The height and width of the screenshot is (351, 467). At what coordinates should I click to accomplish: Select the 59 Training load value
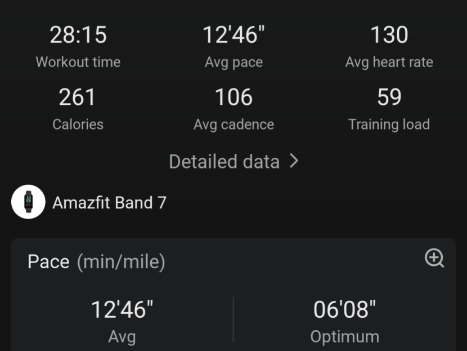389,97
